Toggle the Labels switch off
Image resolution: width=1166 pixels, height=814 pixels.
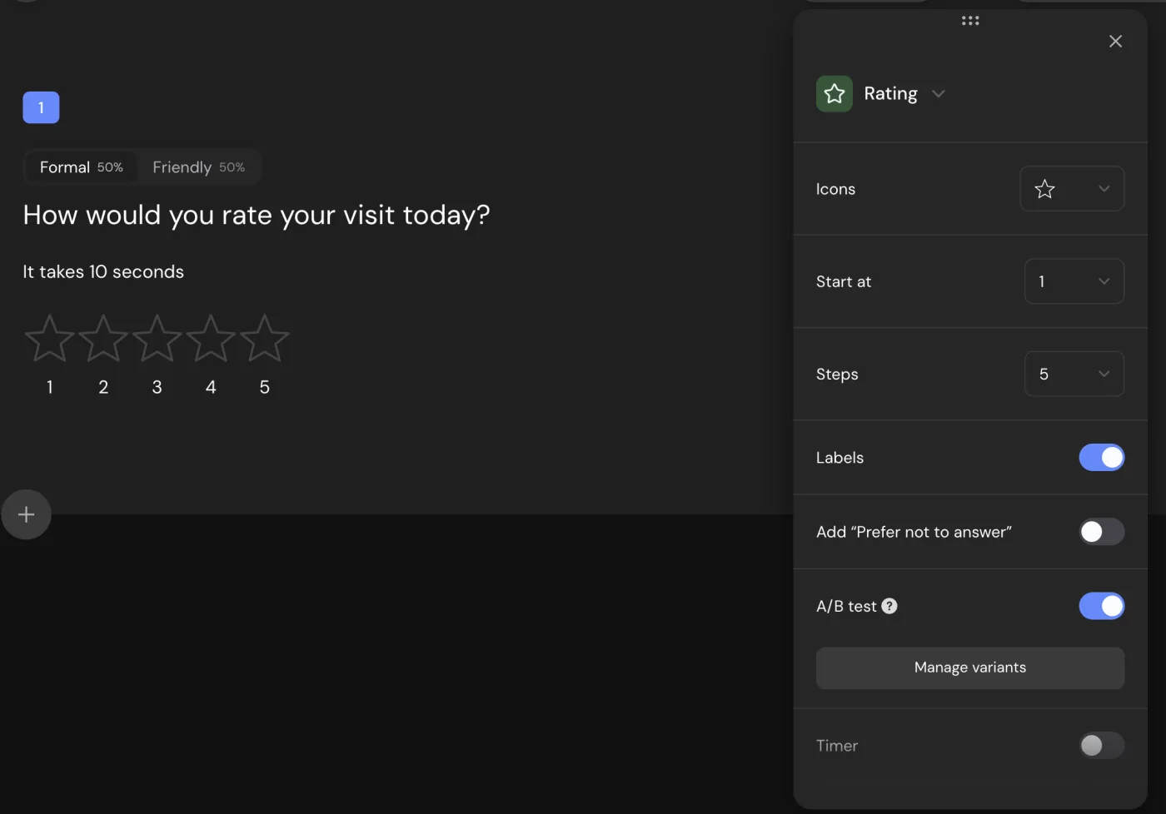1101,458
